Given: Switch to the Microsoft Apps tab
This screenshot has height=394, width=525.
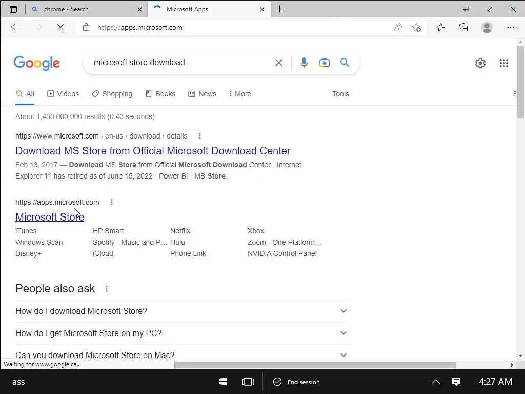Looking at the screenshot, I should click(x=209, y=9).
